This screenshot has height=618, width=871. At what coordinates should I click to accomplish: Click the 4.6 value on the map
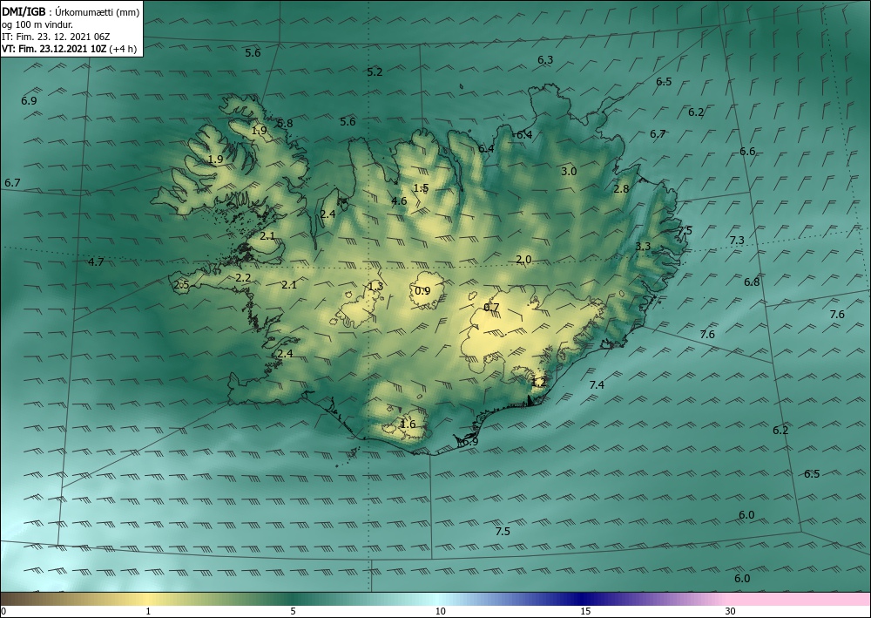click(x=399, y=200)
